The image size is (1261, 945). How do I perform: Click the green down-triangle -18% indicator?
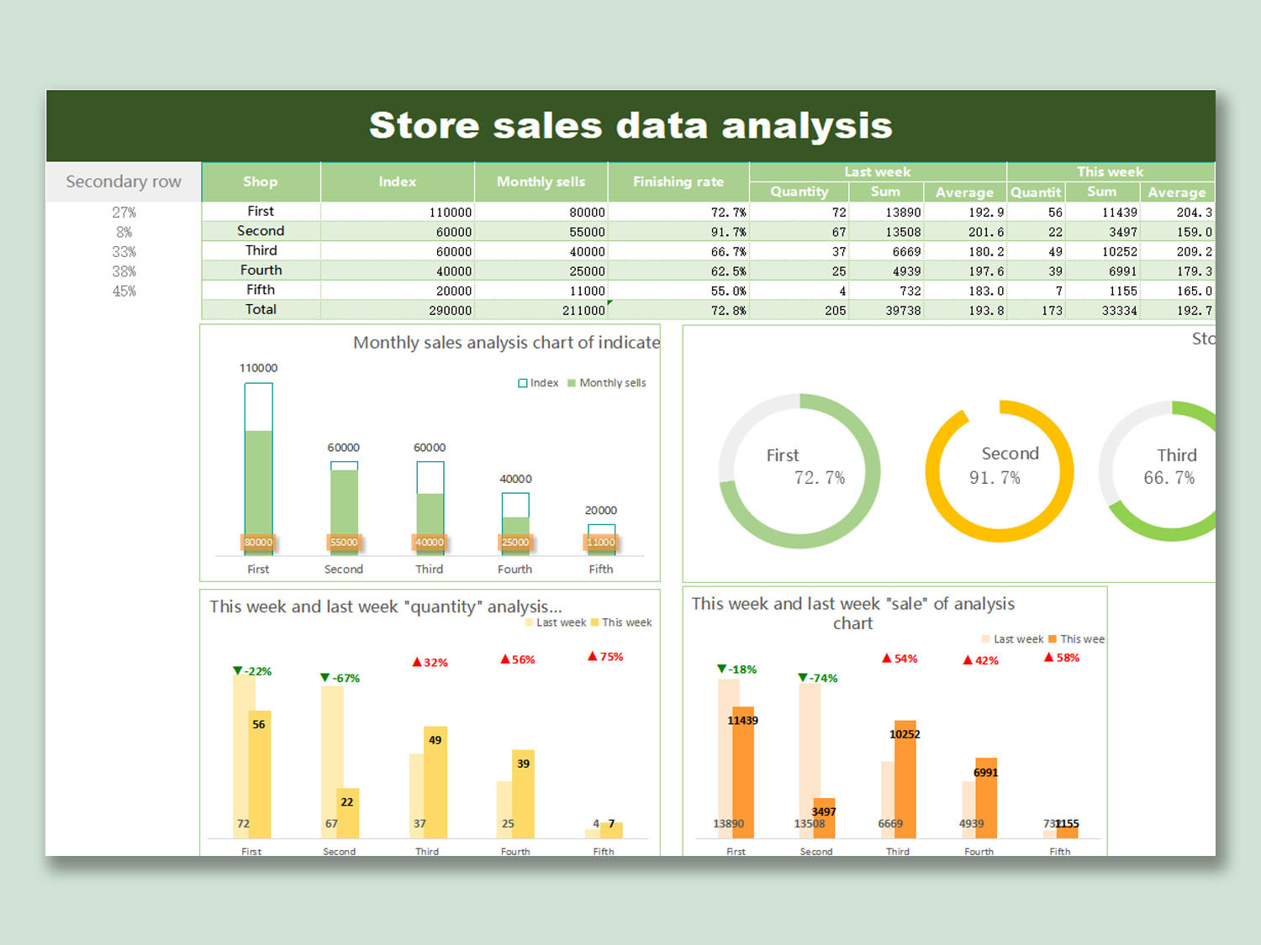coord(735,669)
